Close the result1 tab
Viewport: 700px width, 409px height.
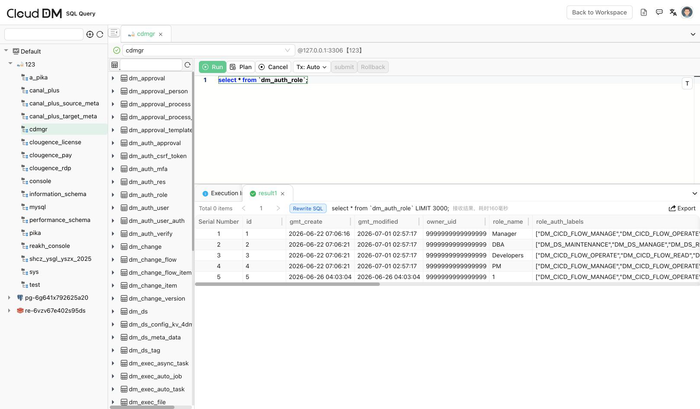tap(282, 193)
